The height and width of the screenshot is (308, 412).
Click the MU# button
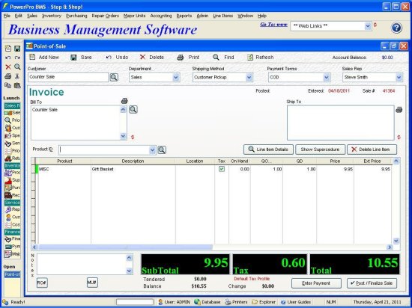(92, 283)
